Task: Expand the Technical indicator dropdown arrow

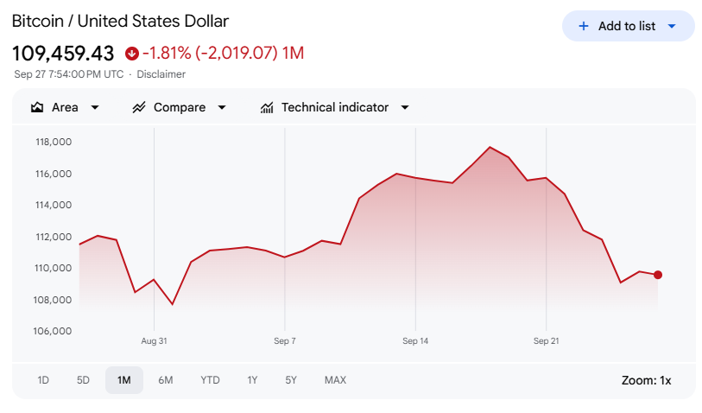Action: coord(405,107)
